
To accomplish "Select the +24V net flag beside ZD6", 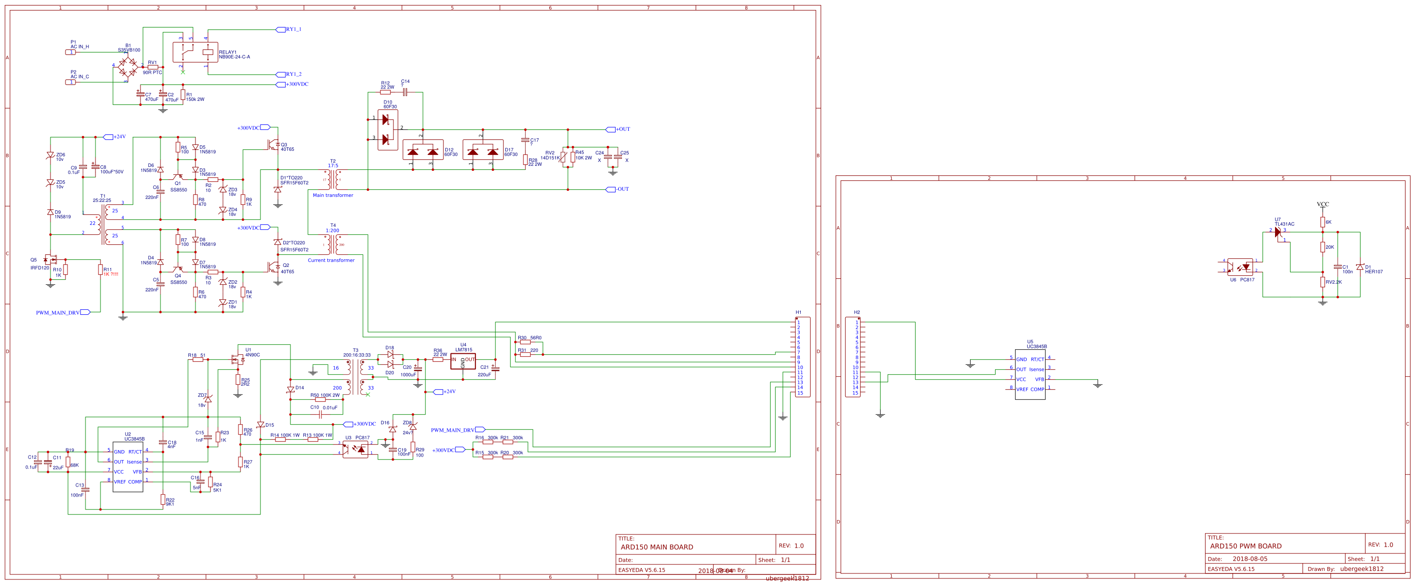I will 115,137.
